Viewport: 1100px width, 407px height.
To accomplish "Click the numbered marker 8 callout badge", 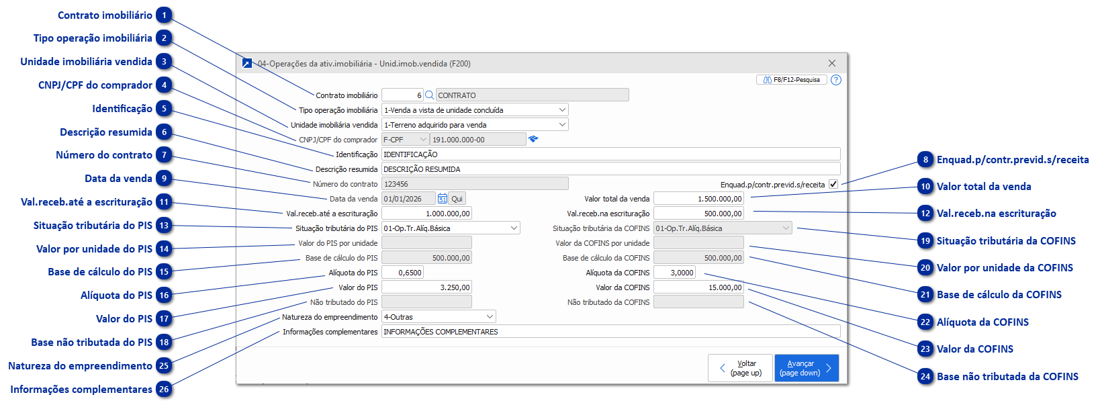I will tap(925, 160).
